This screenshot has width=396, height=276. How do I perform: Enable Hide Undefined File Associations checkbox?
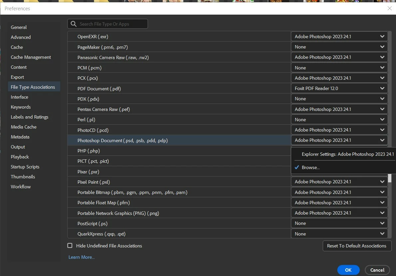[70, 245]
